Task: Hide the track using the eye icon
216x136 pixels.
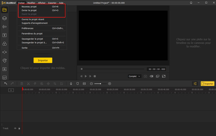Action: tap(15, 128)
